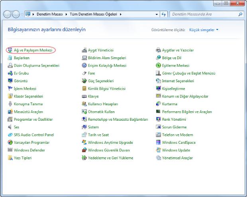
Task: Click the Yönetimsel Araçlar icon
Action: click(158, 158)
